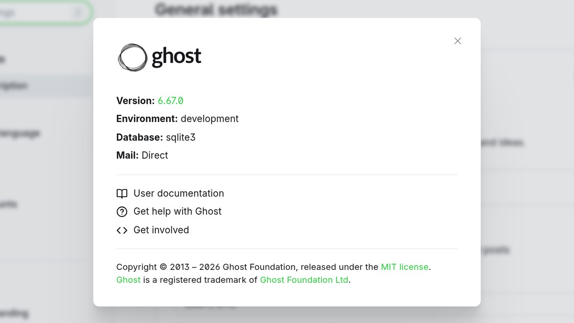The height and width of the screenshot is (323, 574).
Task: Click the Ghost logo in the dialog
Action: click(x=160, y=57)
